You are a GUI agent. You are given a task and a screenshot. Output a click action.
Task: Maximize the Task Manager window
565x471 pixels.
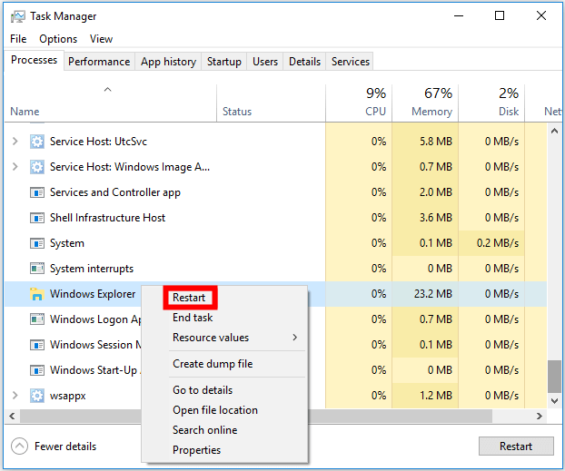[x=500, y=15]
